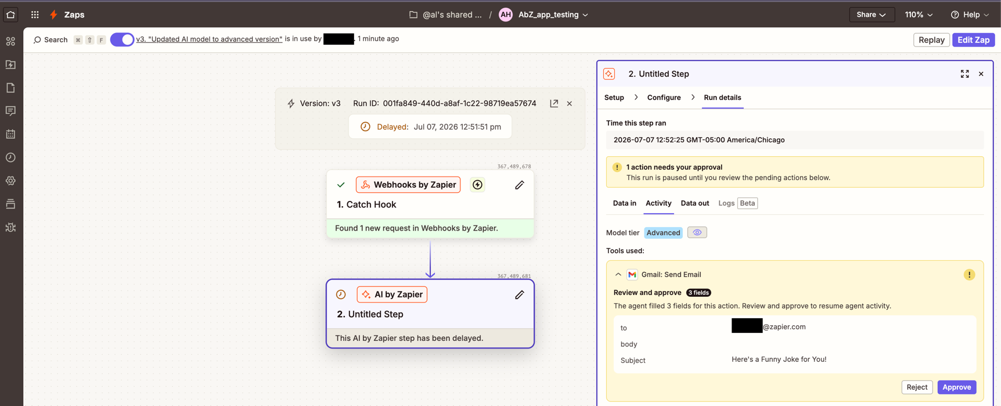This screenshot has width=1001, height=406.
Task: Open the 110% zoom dropdown
Action: (x=919, y=15)
